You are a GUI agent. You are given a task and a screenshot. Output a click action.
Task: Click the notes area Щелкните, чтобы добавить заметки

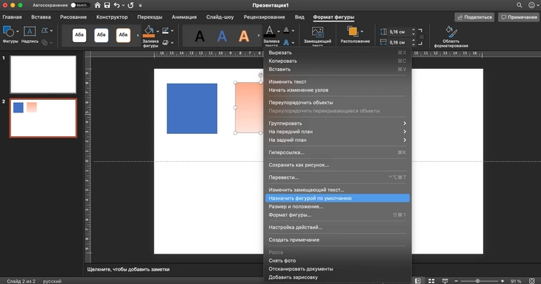click(x=128, y=269)
